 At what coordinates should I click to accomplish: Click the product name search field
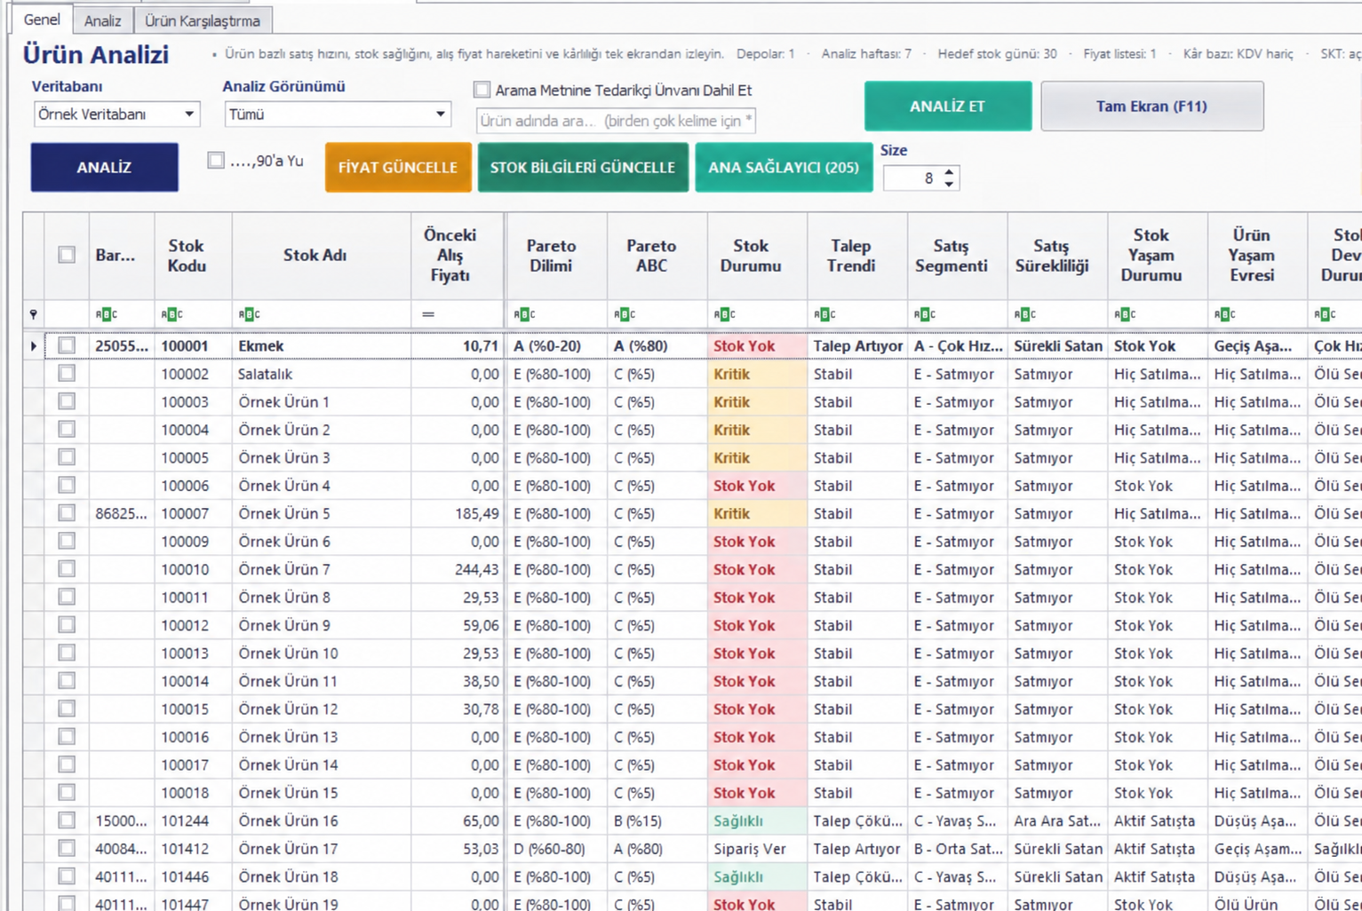616,121
